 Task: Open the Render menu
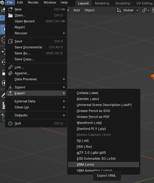[33, 2]
